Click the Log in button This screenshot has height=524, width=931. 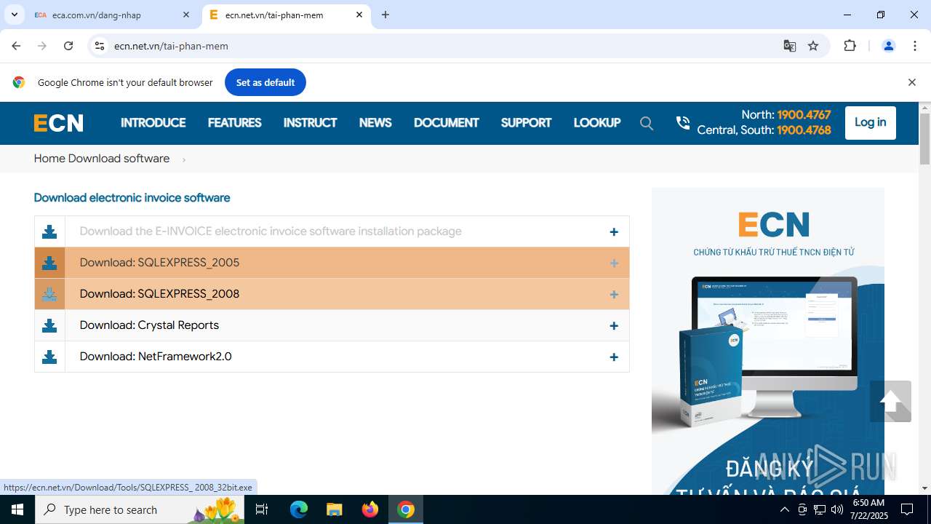coord(870,122)
